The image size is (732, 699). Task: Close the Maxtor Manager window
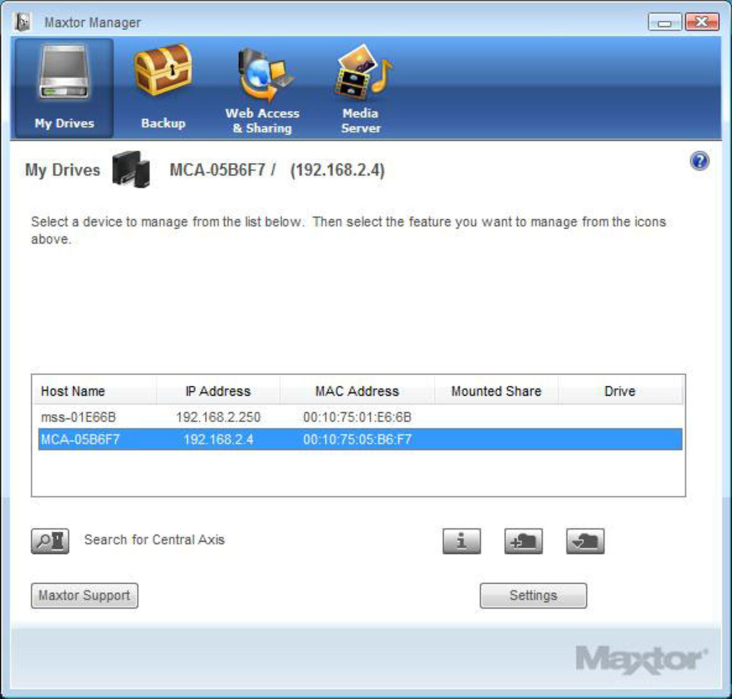[702, 22]
